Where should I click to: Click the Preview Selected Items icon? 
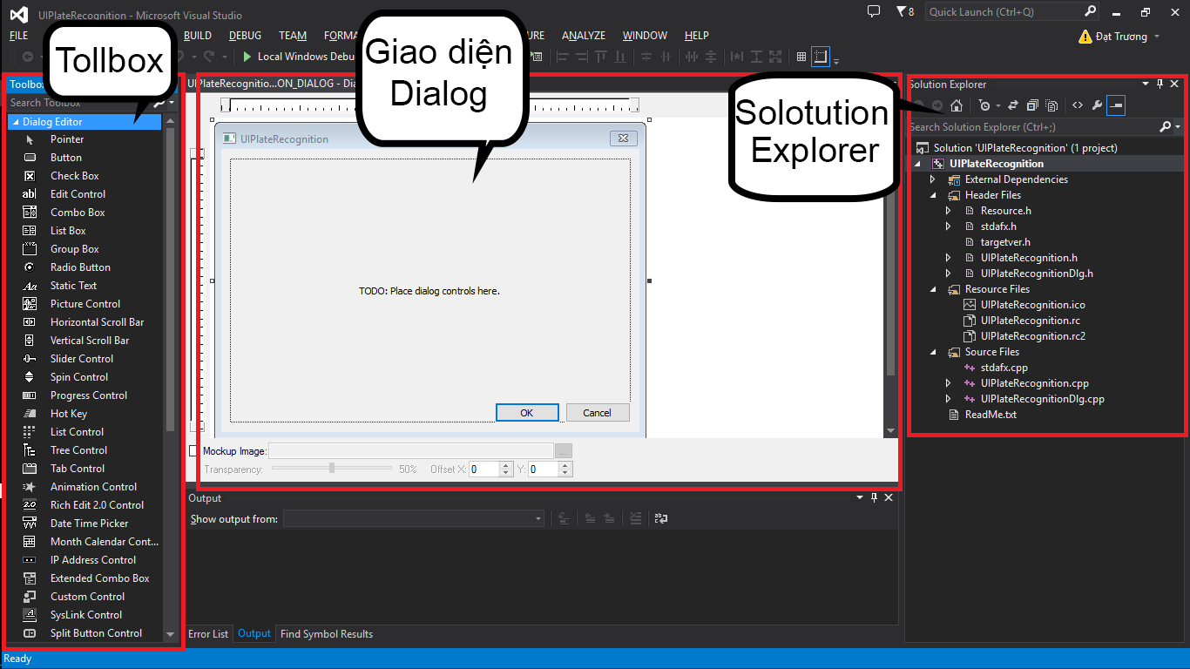(x=1116, y=105)
